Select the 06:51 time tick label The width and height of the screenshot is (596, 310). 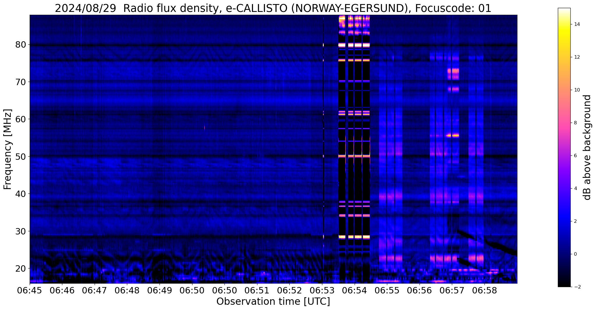[257, 290]
